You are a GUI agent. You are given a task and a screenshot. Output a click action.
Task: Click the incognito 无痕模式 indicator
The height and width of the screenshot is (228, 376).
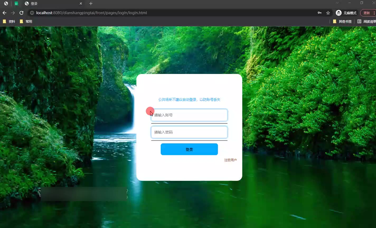tap(346, 13)
